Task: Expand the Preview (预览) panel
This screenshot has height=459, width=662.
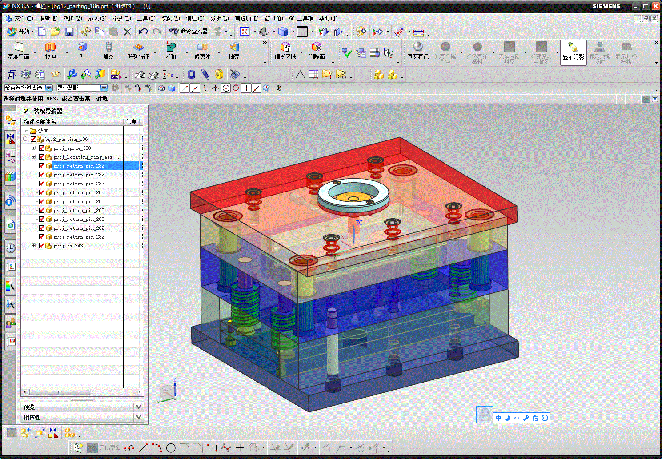Action: [138, 407]
